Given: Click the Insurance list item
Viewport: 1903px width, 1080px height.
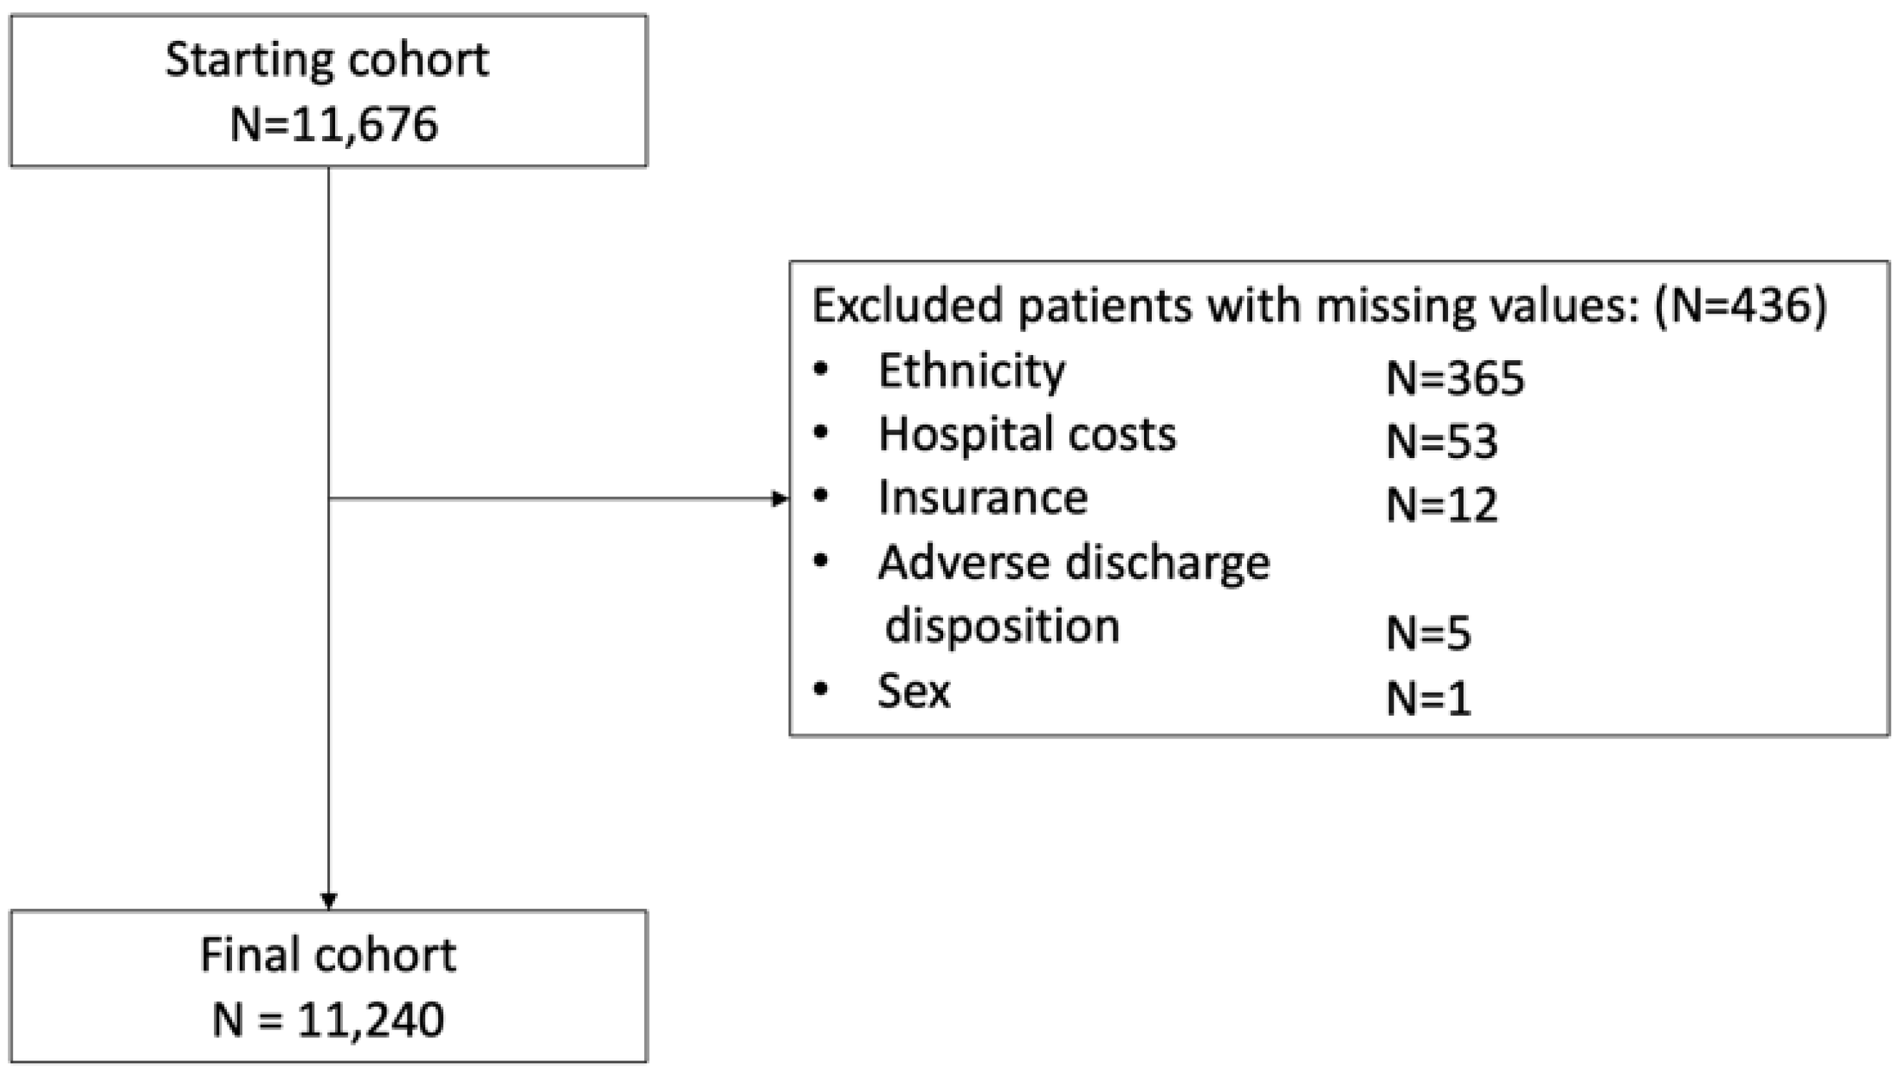Looking at the screenshot, I should (983, 497).
